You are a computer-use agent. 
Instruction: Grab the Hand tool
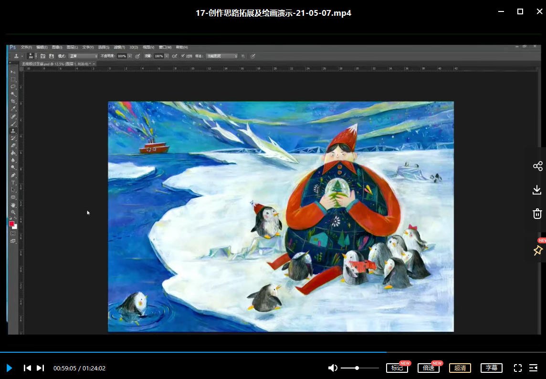click(x=13, y=205)
